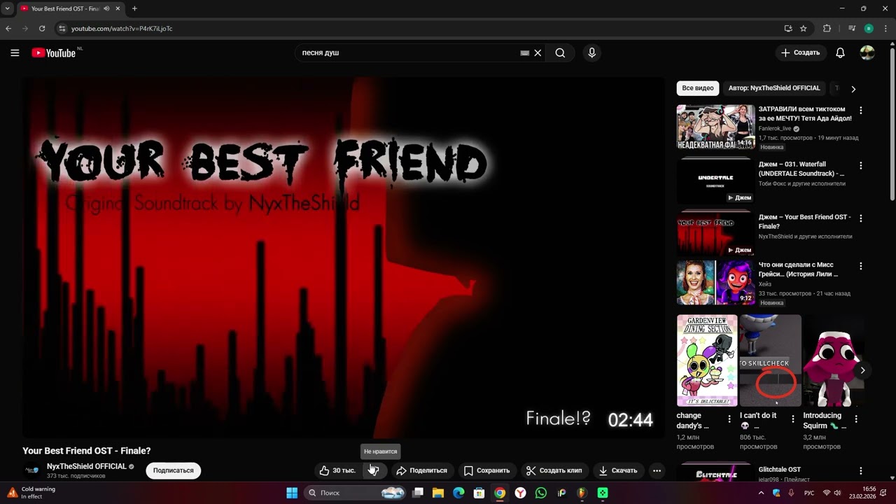Reload the page
Image resolution: width=896 pixels, height=504 pixels.
(x=42, y=29)
